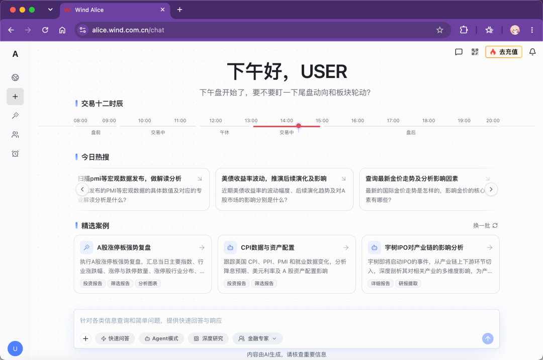Click the 盘前 segment label on timeline
This screenshot has width=543, height=360.
coord(96,133)
